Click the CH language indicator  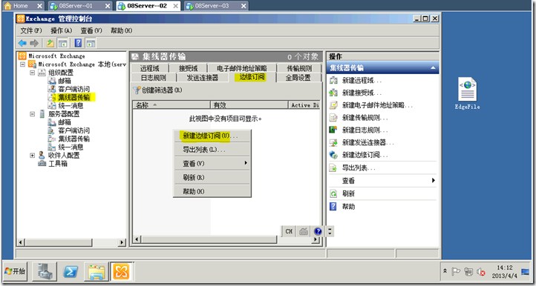pyautogui.click(x=289, y=231)
